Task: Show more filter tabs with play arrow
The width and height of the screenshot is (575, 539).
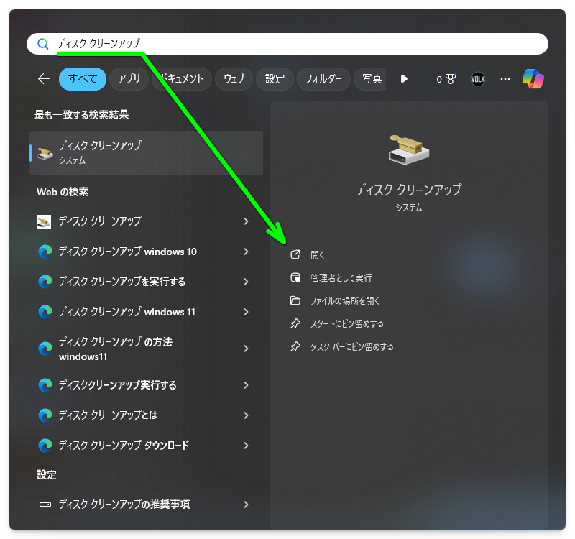Action: tap(404, 79)
